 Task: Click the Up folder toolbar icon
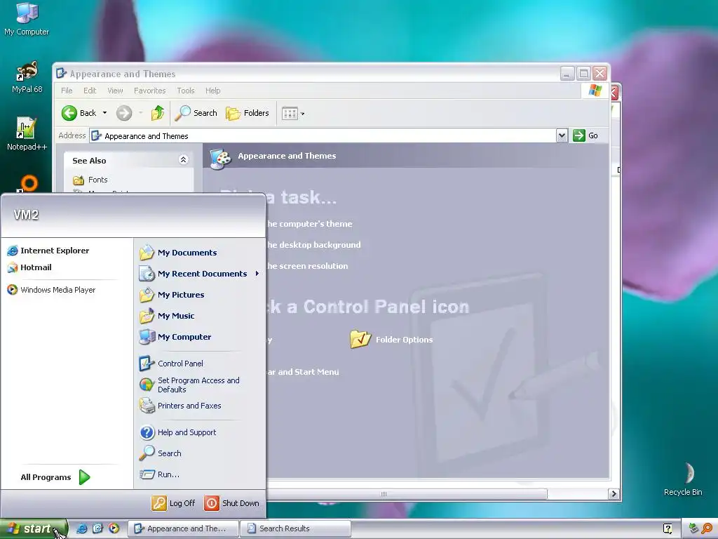click(158, 113)
